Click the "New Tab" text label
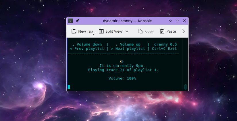 click(x=86, y=31)
